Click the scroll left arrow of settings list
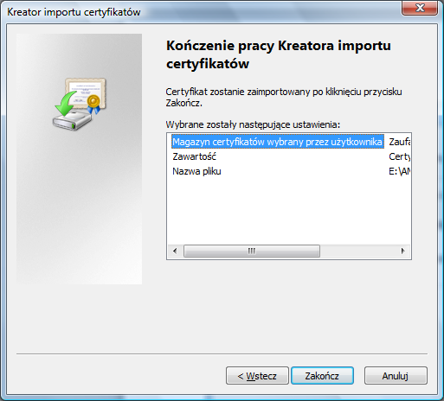 coord(175,251)
